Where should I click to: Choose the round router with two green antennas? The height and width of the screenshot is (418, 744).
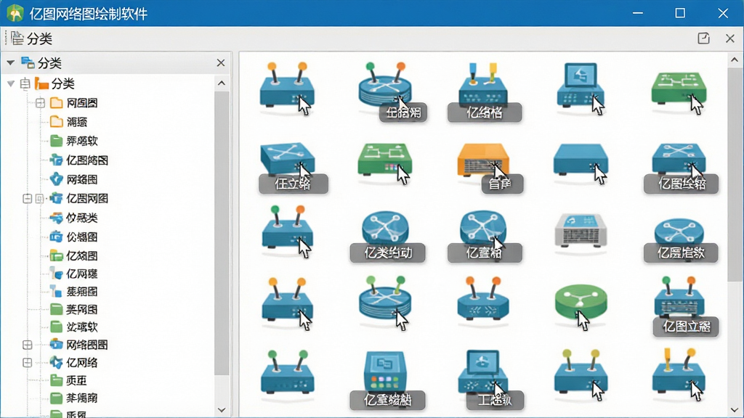tap(385, 298)
